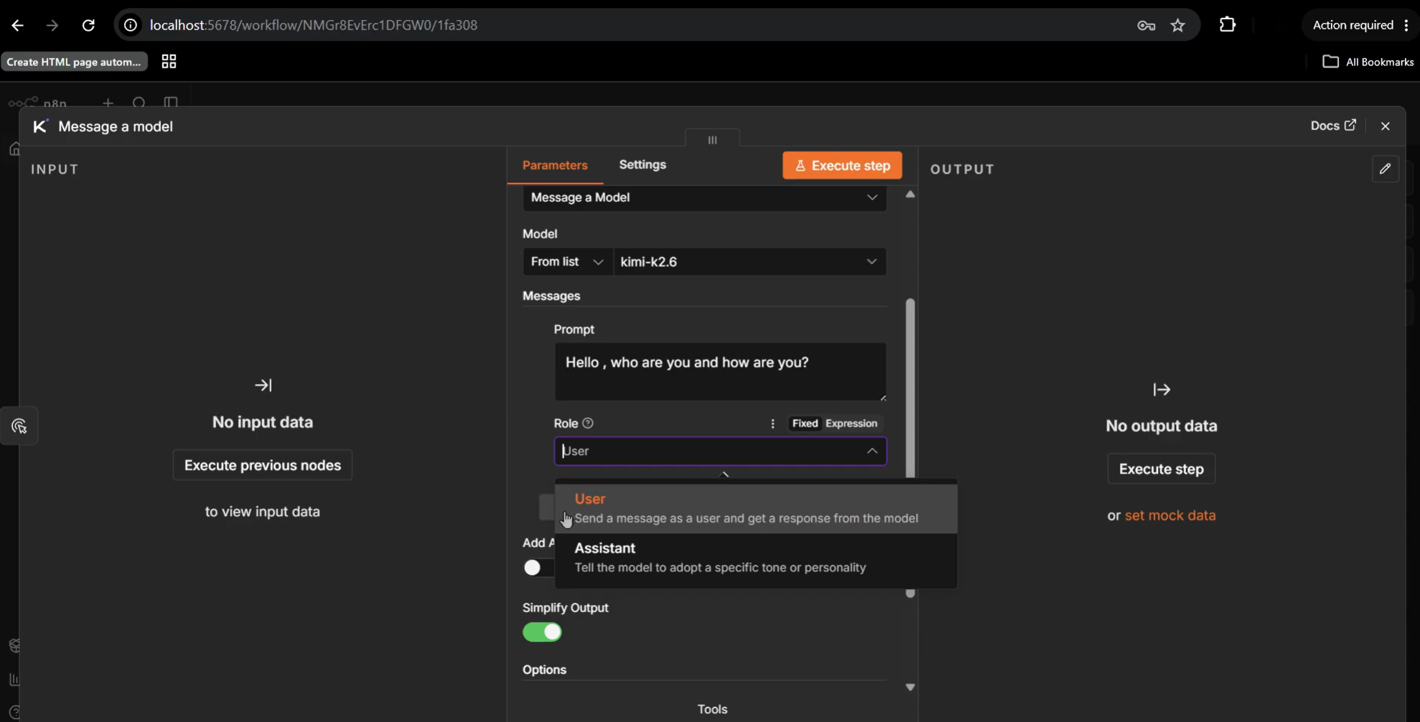The width and height of the screenshot is (1420, 722).
Task: Choose the User role option
Action: click(x=756, y=508)
